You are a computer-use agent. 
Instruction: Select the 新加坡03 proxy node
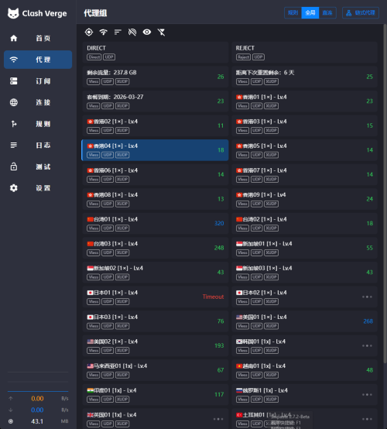(304, 273)
